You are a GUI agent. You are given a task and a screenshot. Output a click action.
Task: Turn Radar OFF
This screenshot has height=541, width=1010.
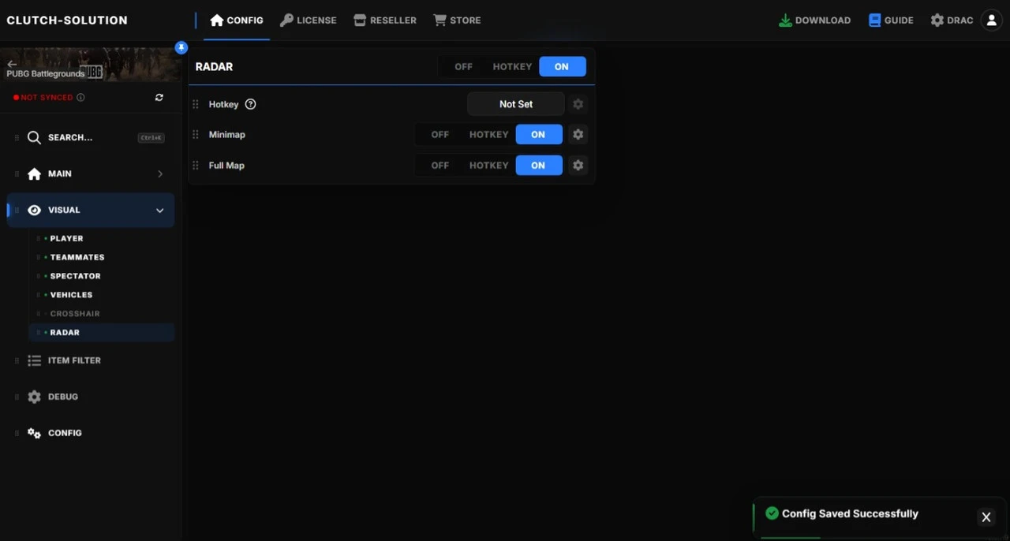(x=464, y=67)
